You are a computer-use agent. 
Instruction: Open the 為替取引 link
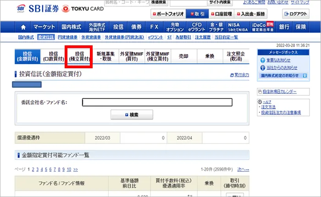(183, 37)
